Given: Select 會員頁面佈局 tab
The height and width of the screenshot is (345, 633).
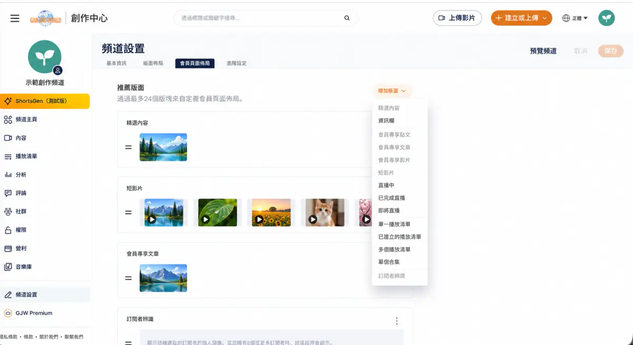Looking at the screenshot, I should coord(195,63).
